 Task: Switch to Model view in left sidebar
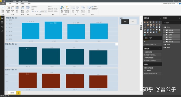click(2, 27)
